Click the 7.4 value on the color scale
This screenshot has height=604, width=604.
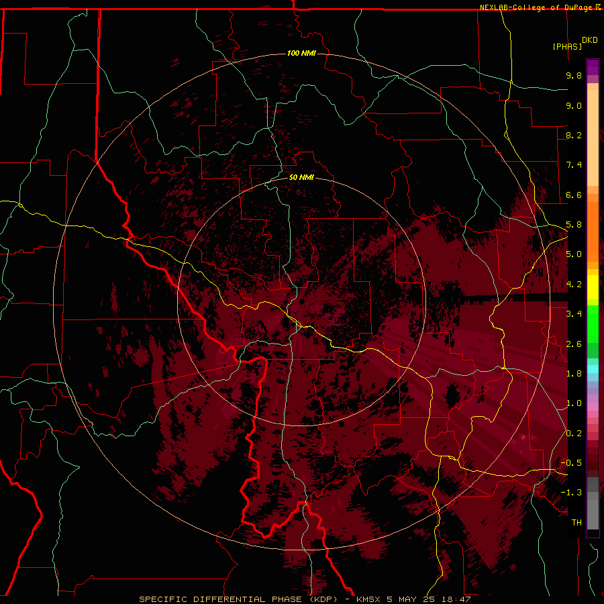coord(574,165)
